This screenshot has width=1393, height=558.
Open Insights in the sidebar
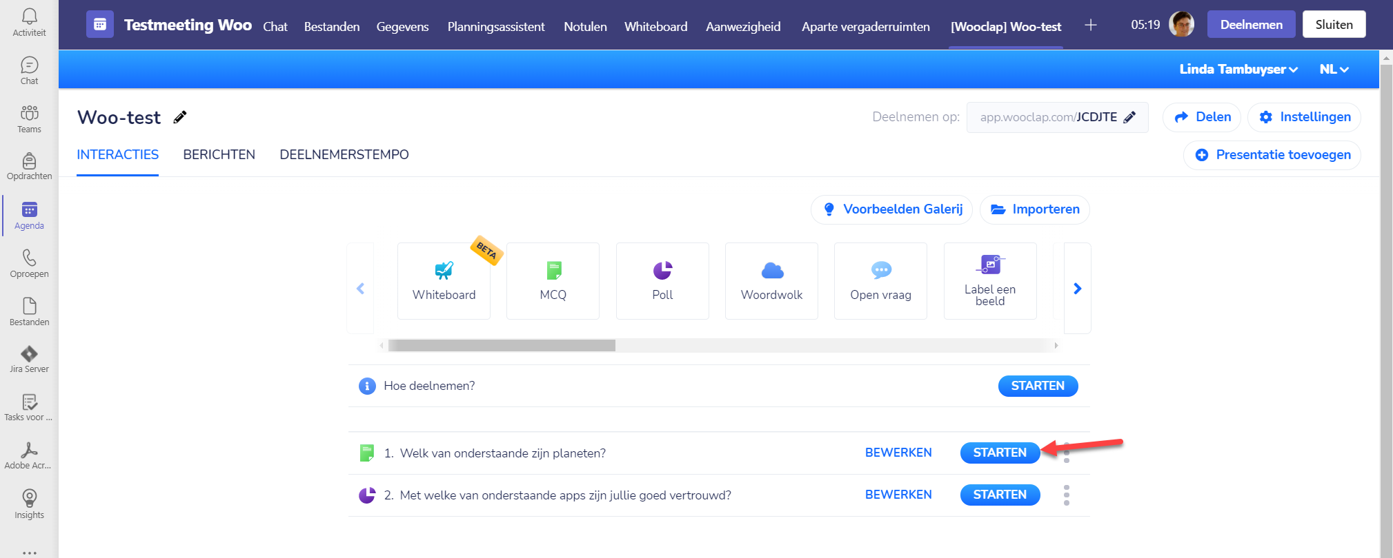[29, 505]
